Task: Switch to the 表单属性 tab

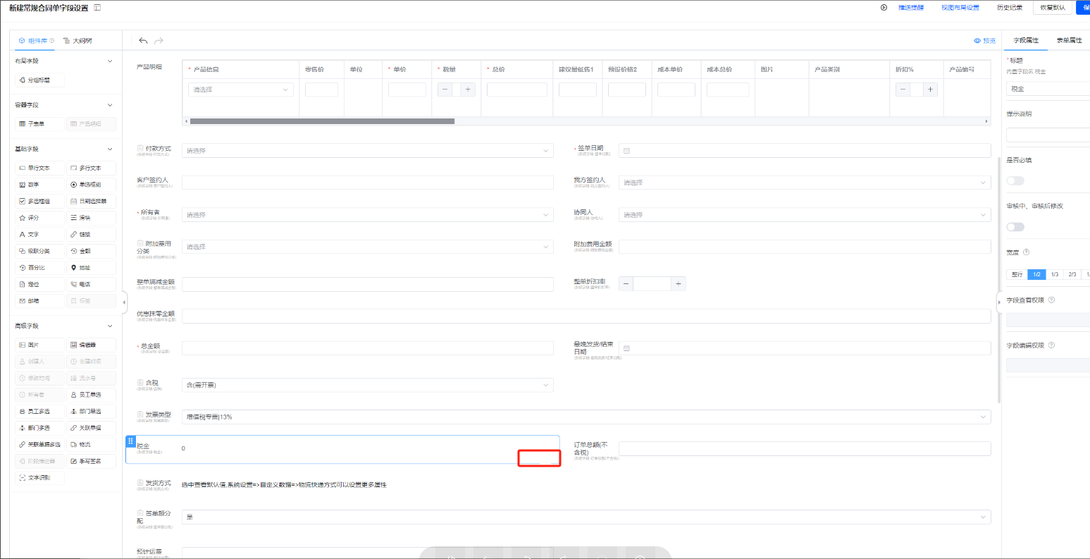Action: pyautogui.click(x=1068, y=41)
